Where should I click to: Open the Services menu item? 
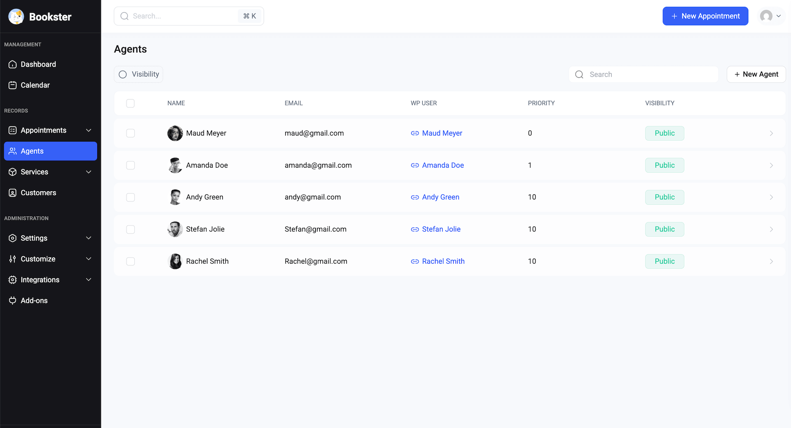(35, 172)
